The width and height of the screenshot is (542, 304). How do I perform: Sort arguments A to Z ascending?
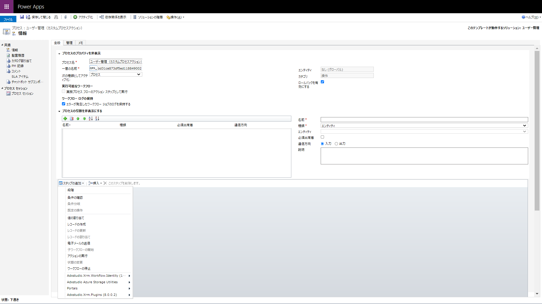(91, 119)
